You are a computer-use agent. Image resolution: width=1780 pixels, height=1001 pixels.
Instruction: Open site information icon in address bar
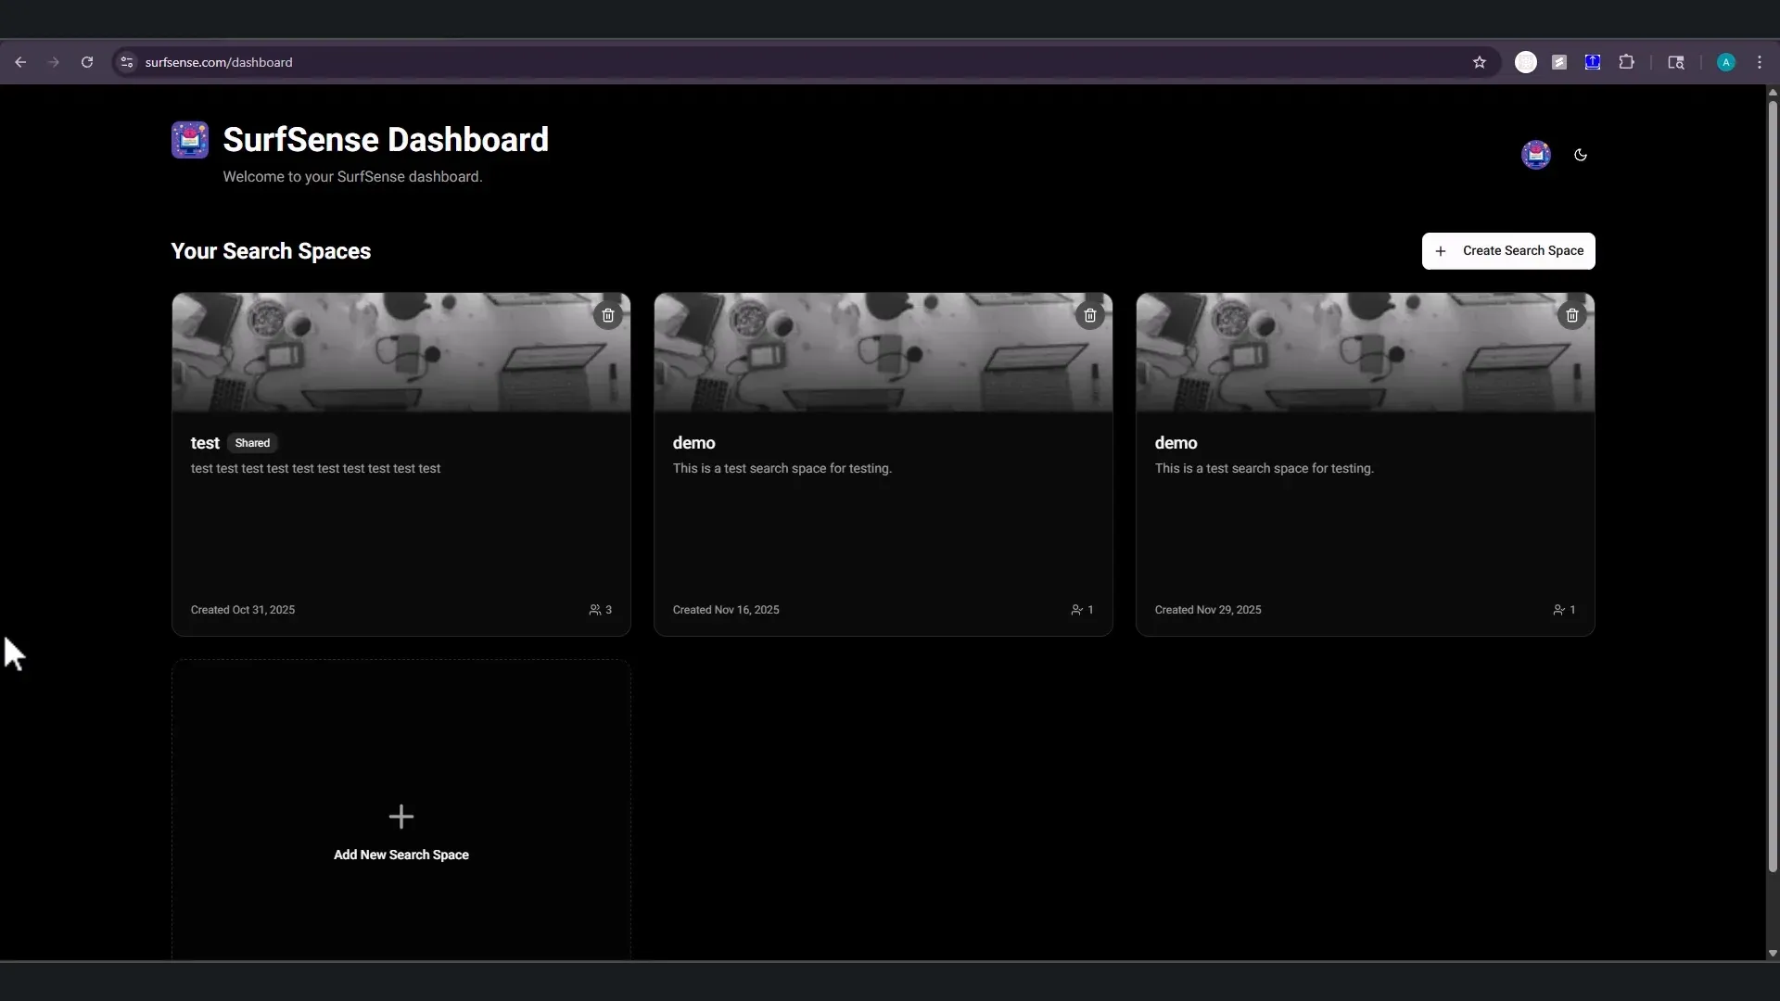pos(127,62)
